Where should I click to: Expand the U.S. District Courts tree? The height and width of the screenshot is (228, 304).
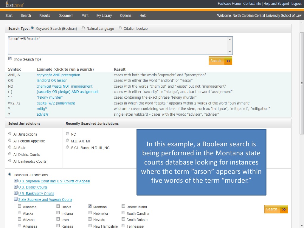16,187
